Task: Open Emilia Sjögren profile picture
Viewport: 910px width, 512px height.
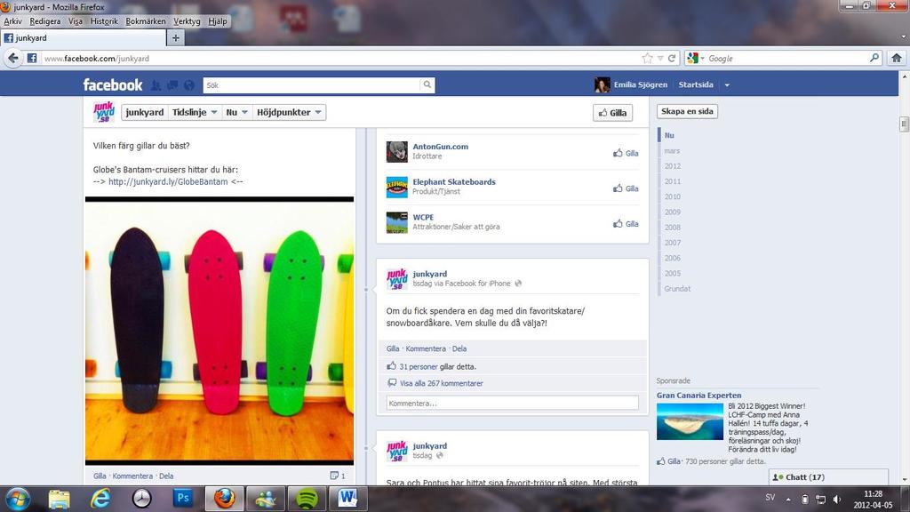Action: 603,84
